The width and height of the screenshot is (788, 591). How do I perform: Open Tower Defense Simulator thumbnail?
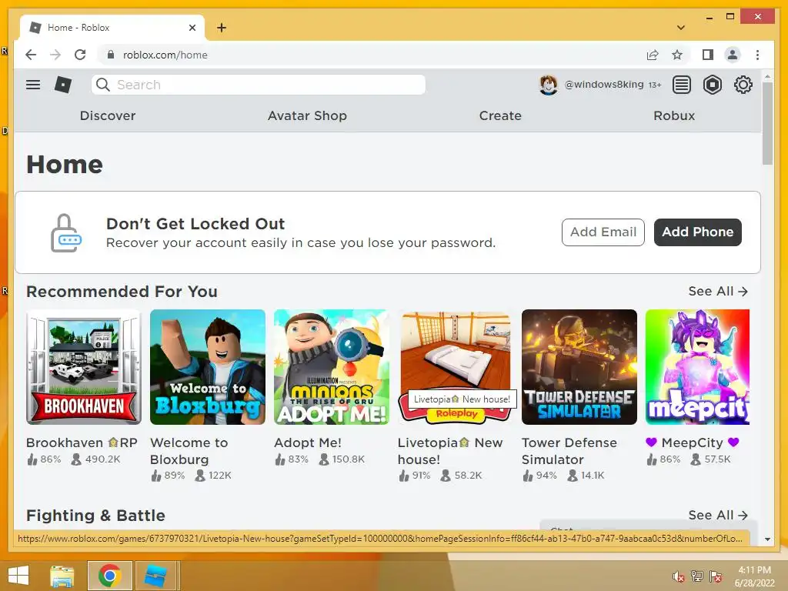click(x=579, y=367)
